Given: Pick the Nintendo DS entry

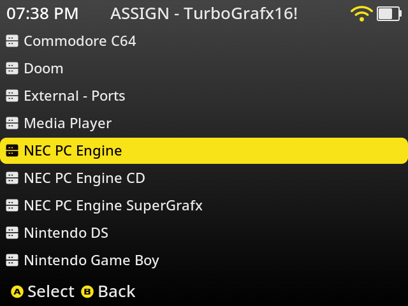Looking at the screenshot, I should [66, 233].
